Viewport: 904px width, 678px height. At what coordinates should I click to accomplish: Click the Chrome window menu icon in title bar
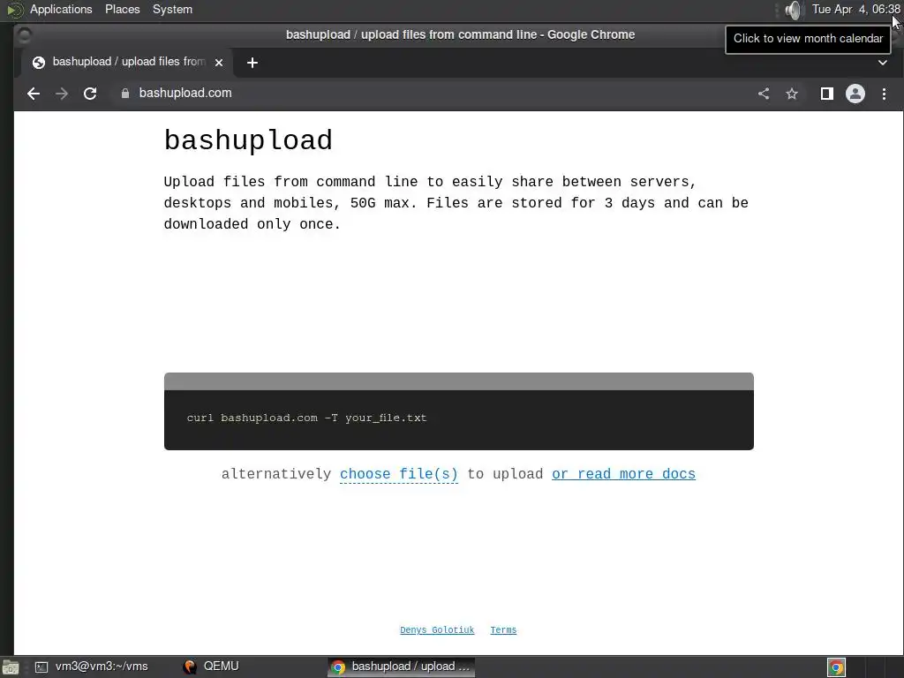tap(25, 35)
